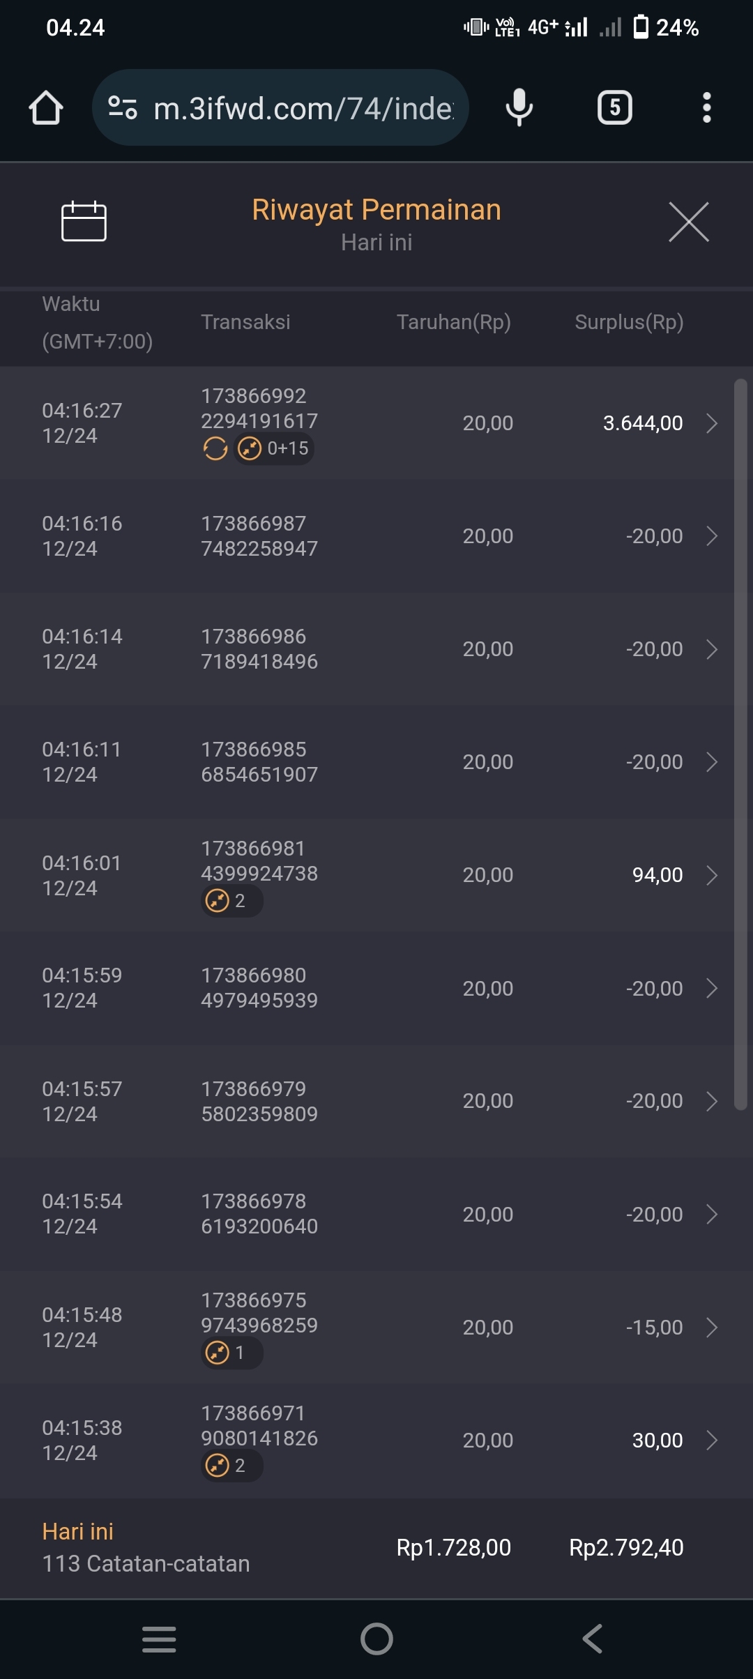The image size is (753, 1679).
Task: Tap the browser home icon
Action: [46, 108]
